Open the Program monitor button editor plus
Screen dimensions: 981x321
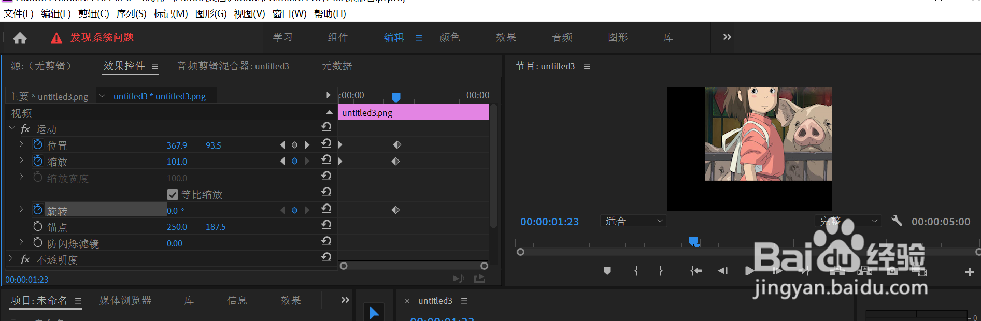tap(970, 272)
